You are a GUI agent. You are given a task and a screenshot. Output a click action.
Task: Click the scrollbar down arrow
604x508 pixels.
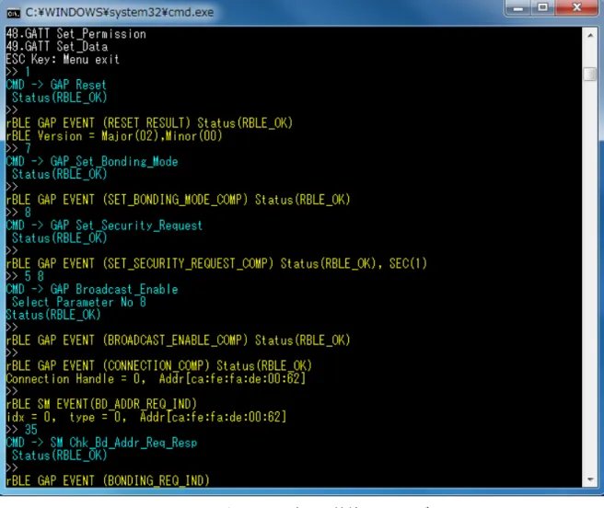click(x=590, y=479)
